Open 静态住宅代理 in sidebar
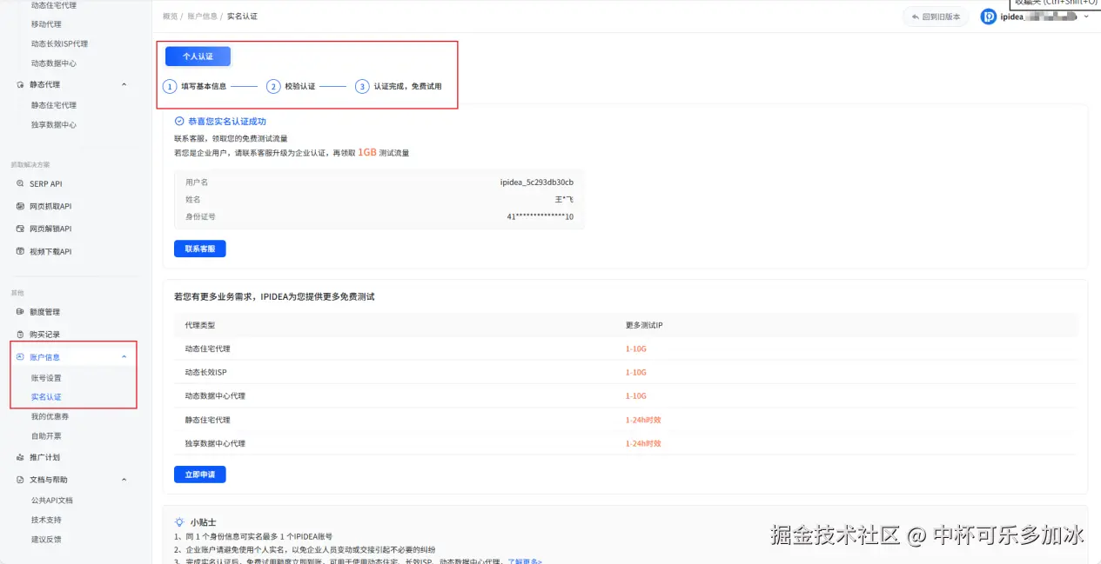The height and width of the screenshot is (564, 1101). (53, 105)
